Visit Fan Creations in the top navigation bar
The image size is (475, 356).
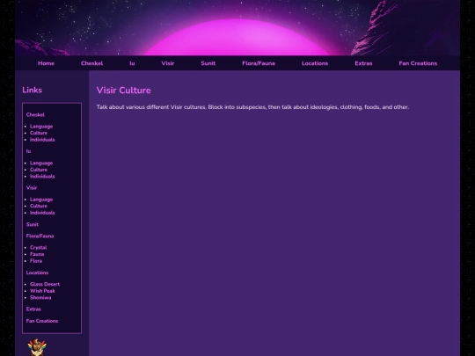tap(418, 63)
